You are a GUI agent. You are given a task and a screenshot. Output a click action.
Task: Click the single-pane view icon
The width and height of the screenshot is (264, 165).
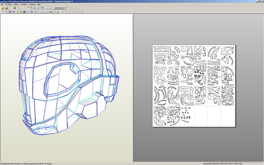click(50, 8)
